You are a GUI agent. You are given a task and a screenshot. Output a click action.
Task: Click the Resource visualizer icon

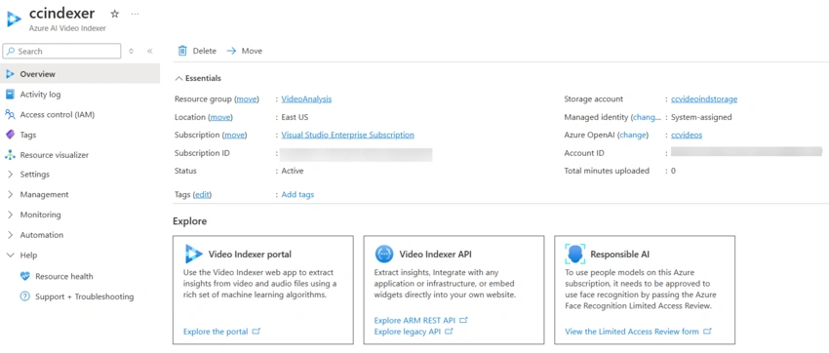[x=10, y=155]
